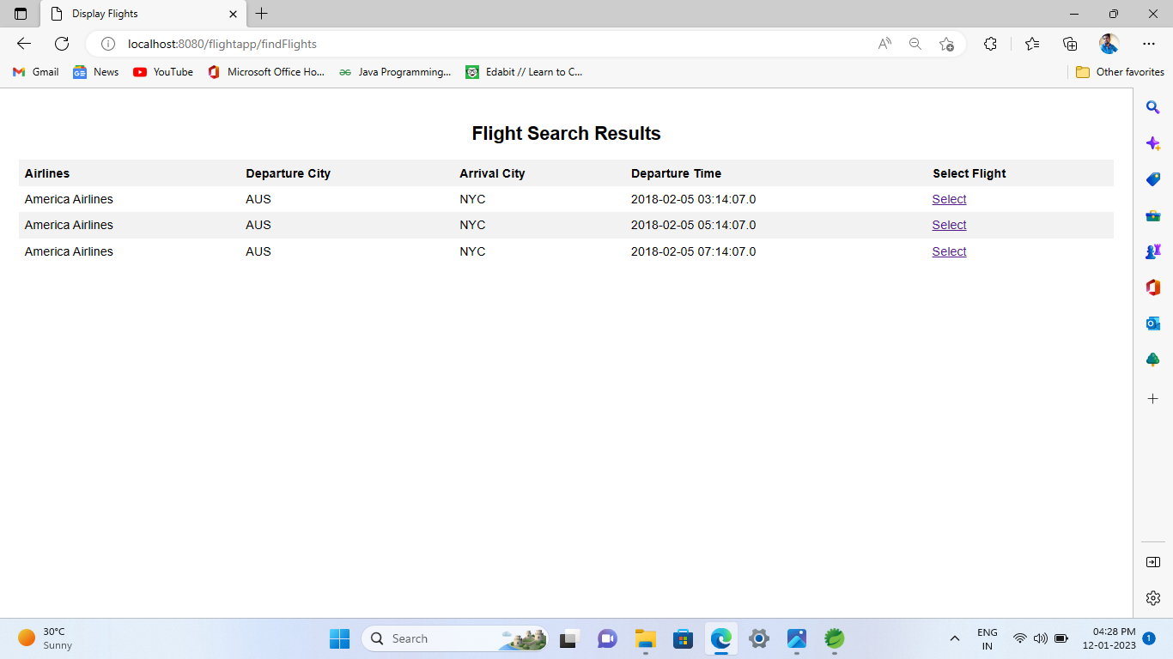The width and height of the screenshot is (1173, 659).
Task: Open the Favorites list icon in toolbar
Action: 1032,44
